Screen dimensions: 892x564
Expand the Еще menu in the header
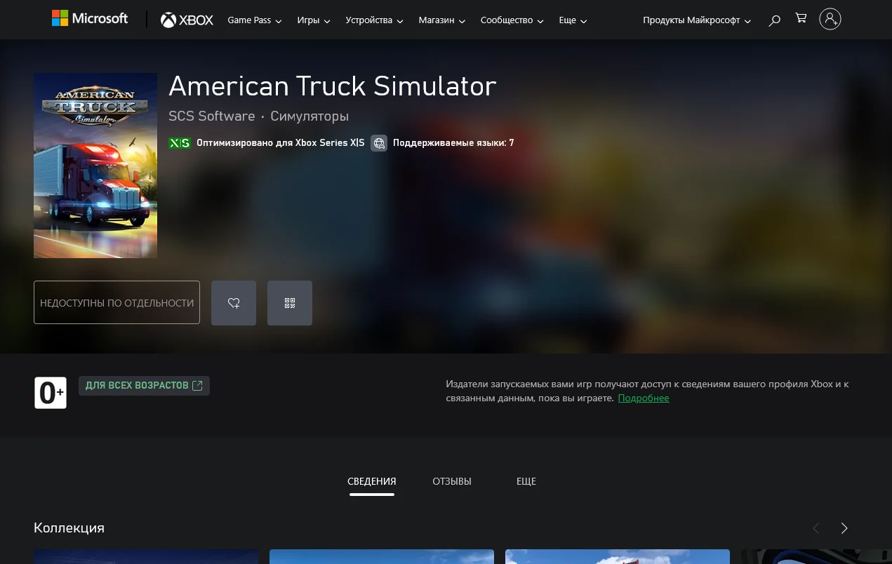[573, 20]
